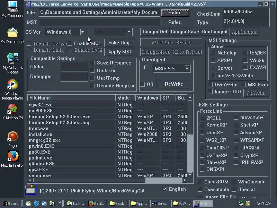Image resolution: width=277 pixels, height=208 pixels.
Task: Click the Fake Reg. button
Action: point(119,43)
